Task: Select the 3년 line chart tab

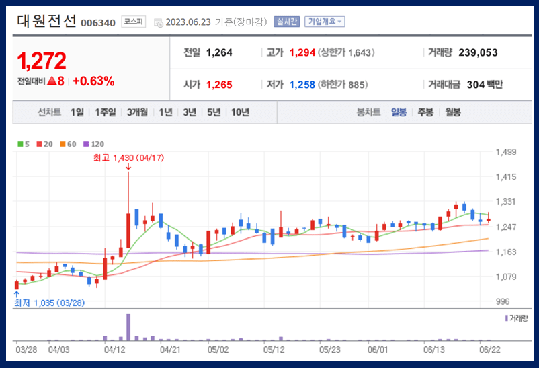Action: coord(190,112)
